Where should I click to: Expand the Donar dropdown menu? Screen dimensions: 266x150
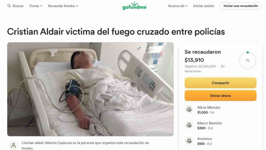36,6
